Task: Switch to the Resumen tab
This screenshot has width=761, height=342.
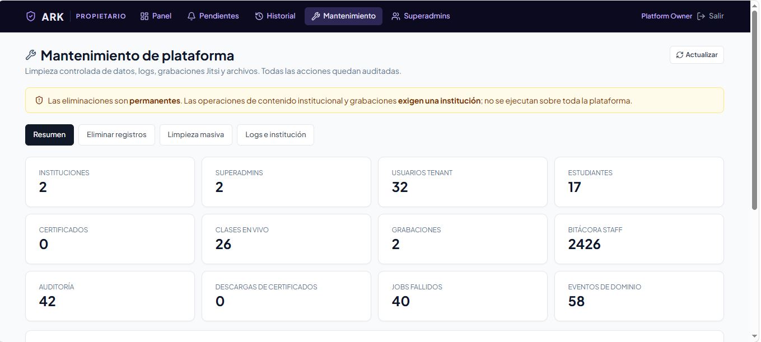Action: point(49,134)
